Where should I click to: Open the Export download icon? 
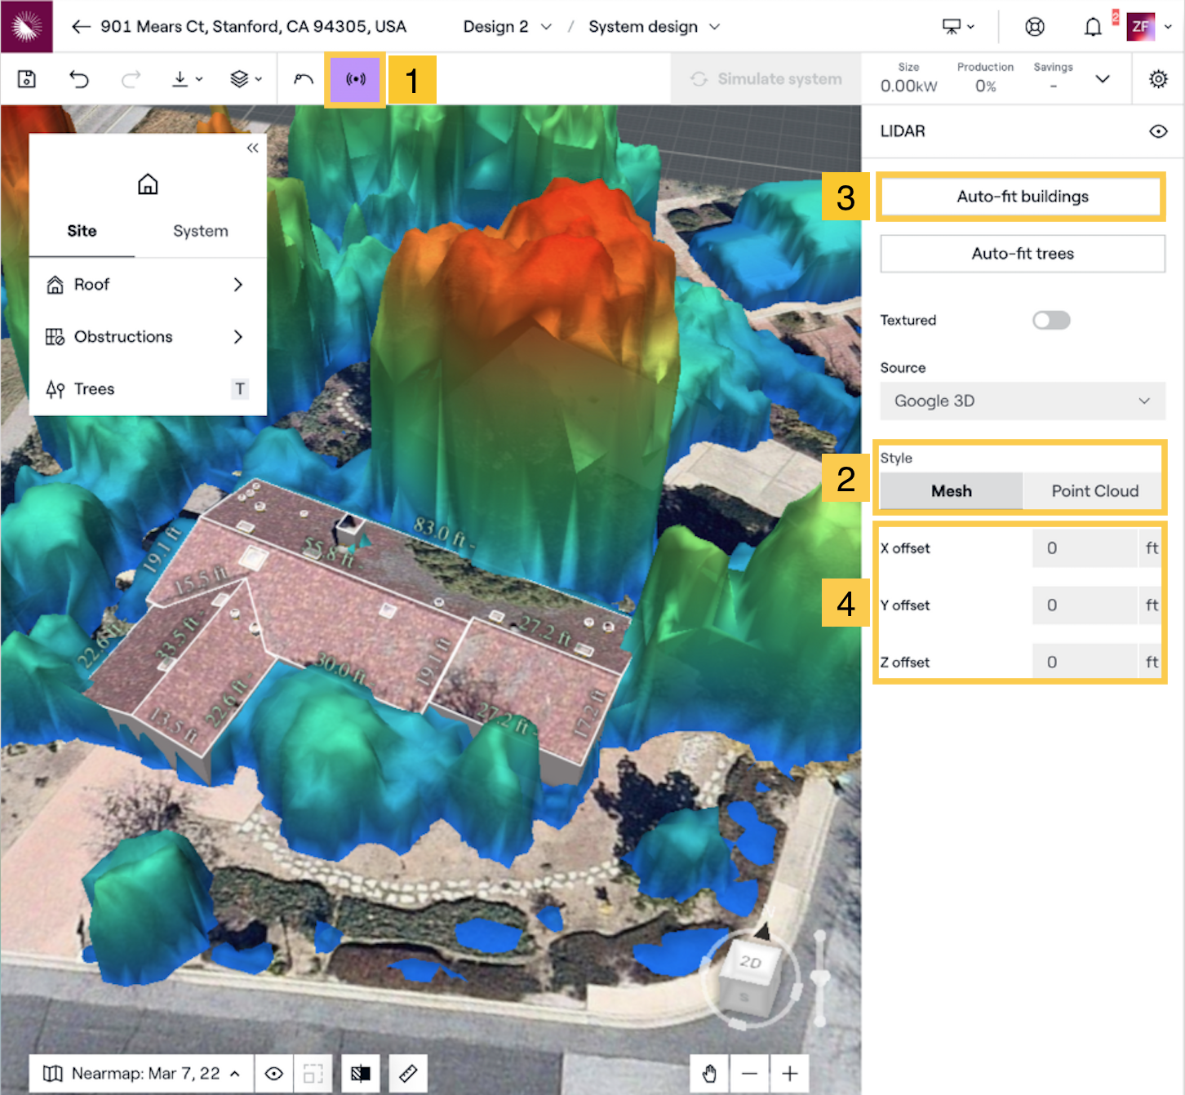click(181, 78)
